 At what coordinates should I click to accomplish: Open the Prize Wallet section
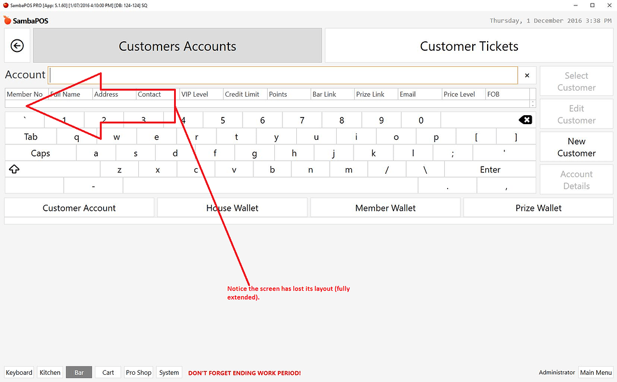coord(537,207)
